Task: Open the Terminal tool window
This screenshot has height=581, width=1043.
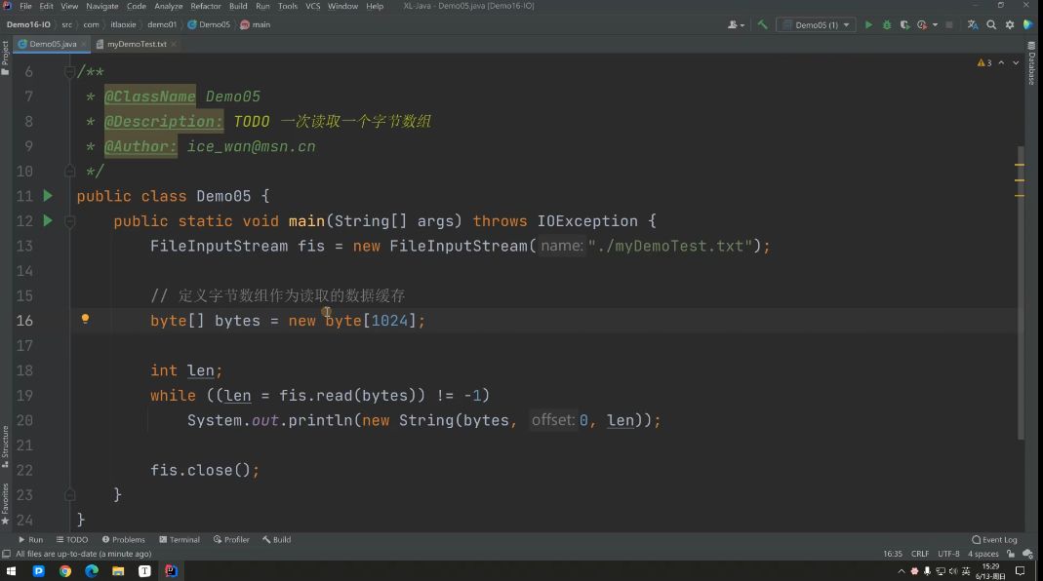Action: click(x=180, y=540)
